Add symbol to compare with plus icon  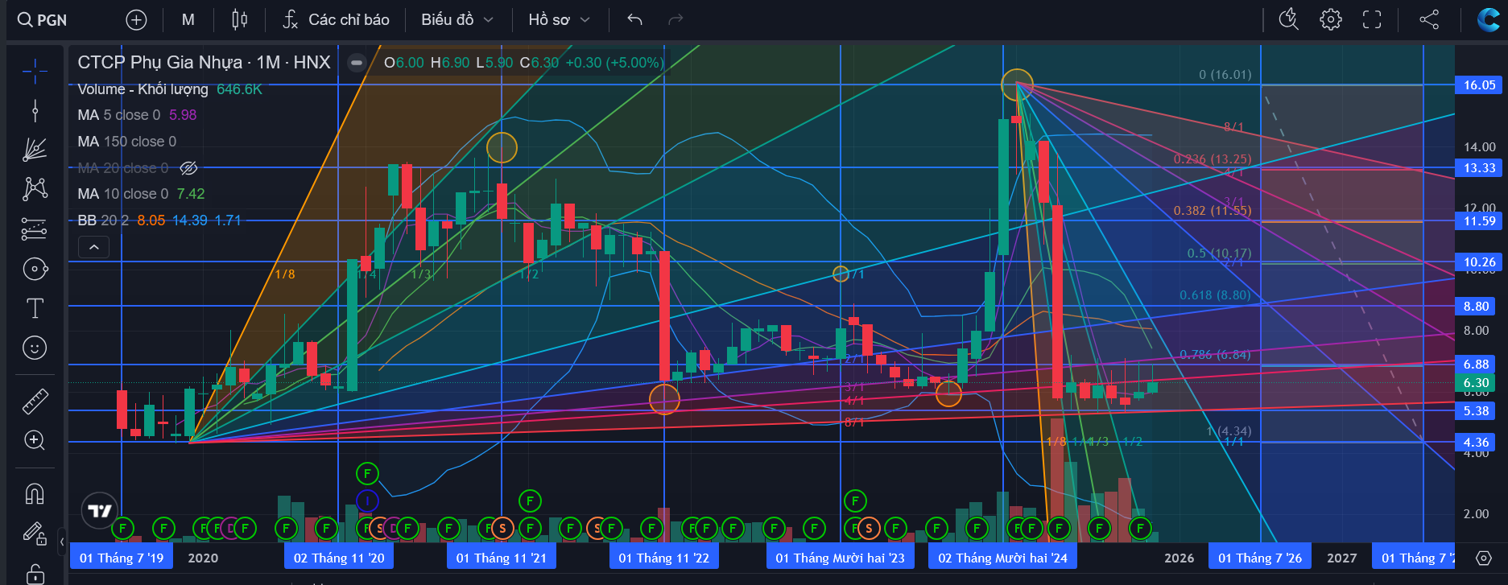point(137,20)
